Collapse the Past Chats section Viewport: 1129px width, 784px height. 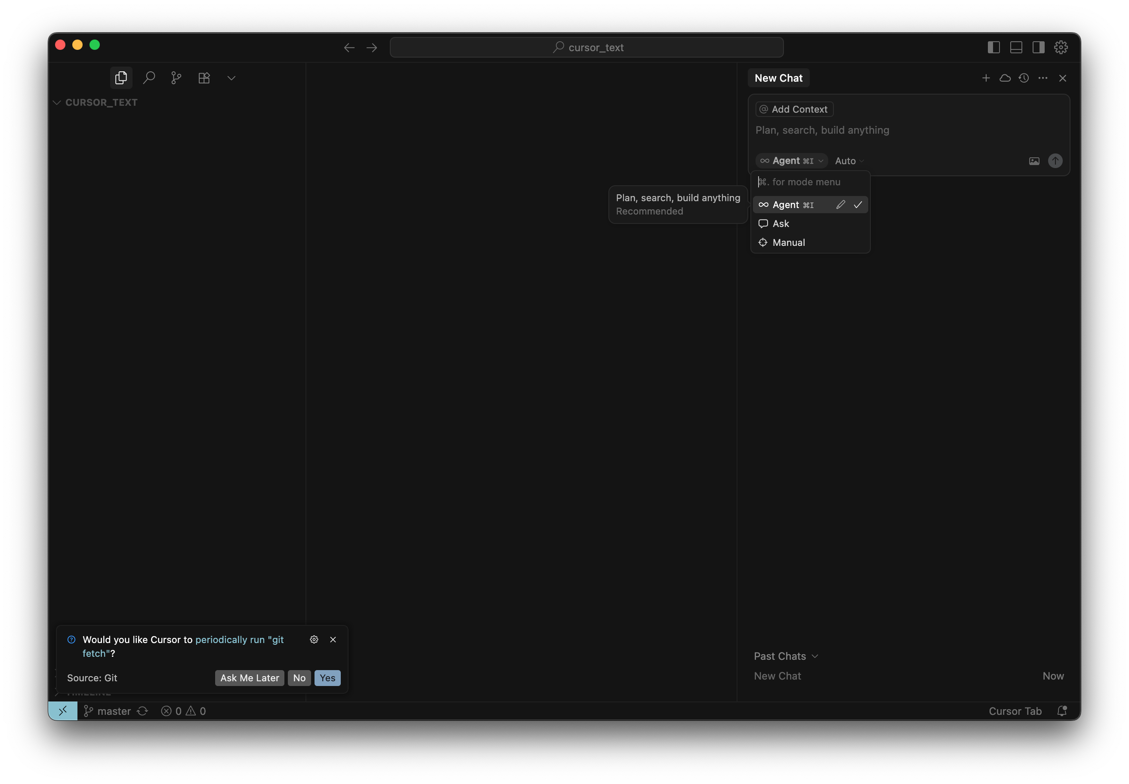click(786, 657)
